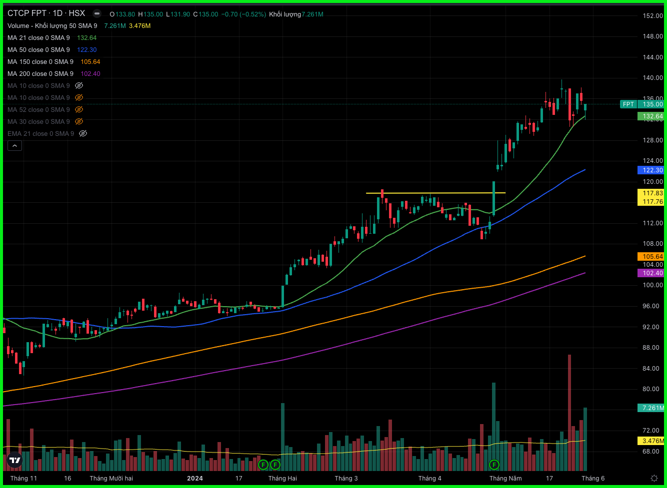Image resolution: width=667 pixels, height=488 pixels.
Task: Click the tallest red volume bar
Action: [x=569, y=413]
